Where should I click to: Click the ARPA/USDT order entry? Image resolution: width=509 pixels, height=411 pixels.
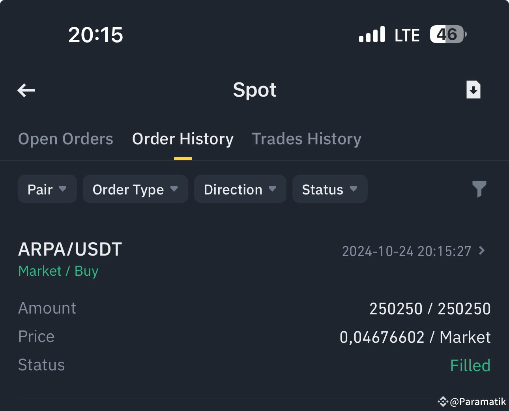point(69,249)
